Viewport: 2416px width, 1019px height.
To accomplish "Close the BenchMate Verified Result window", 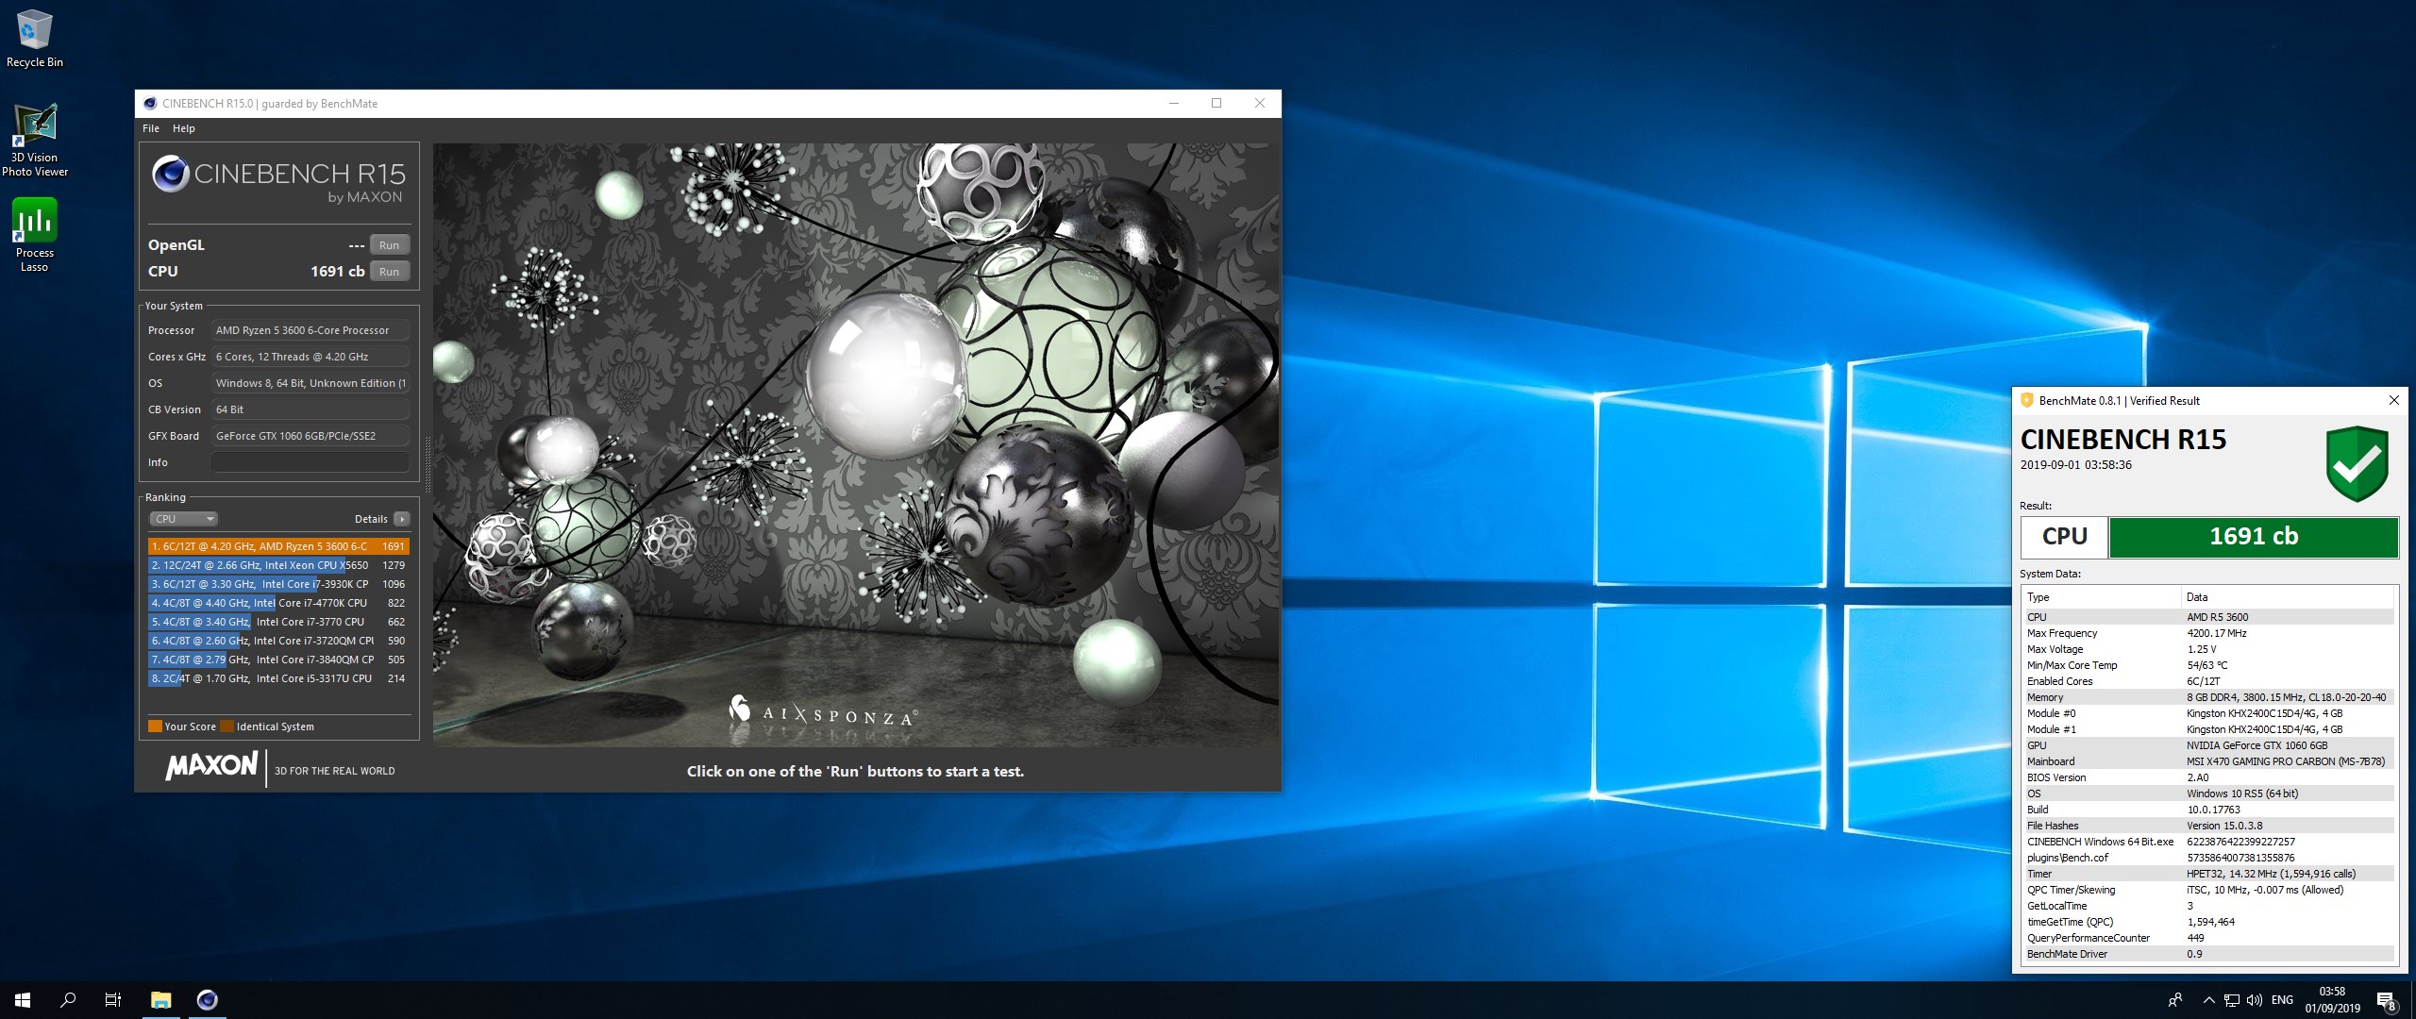I will tap(2393, 401).
